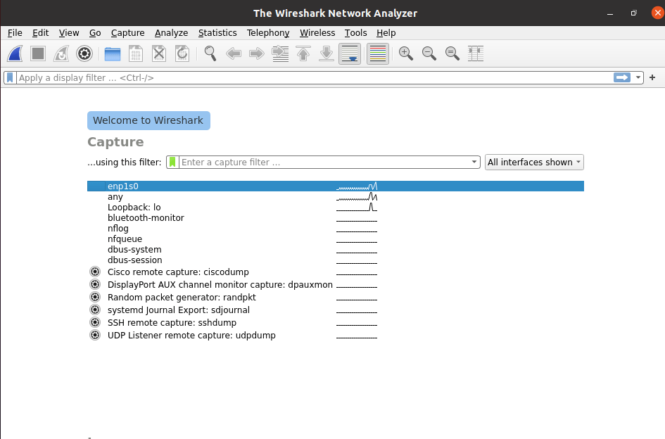This screenshot has height=439, width=665.
Task: Select bluetooth-monitor interface
Action: 336,218
